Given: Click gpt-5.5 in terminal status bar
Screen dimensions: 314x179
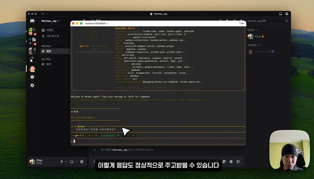Looking at the screenshot, I should pyautogui.click(x=79, y=135).
